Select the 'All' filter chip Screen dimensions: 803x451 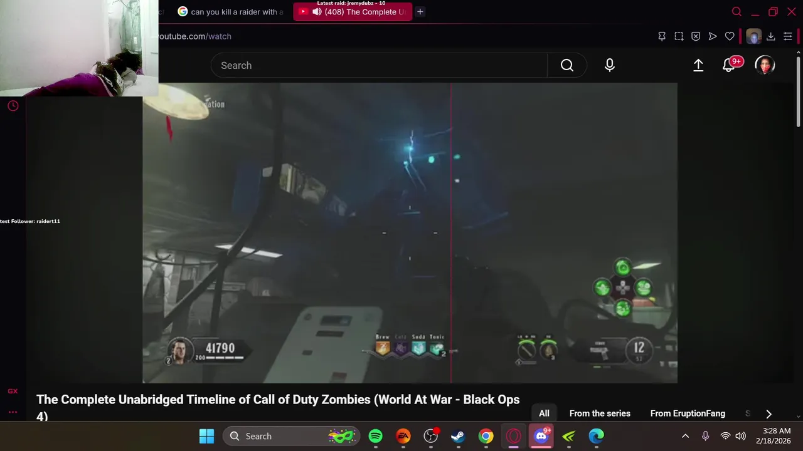click(544, 413)
